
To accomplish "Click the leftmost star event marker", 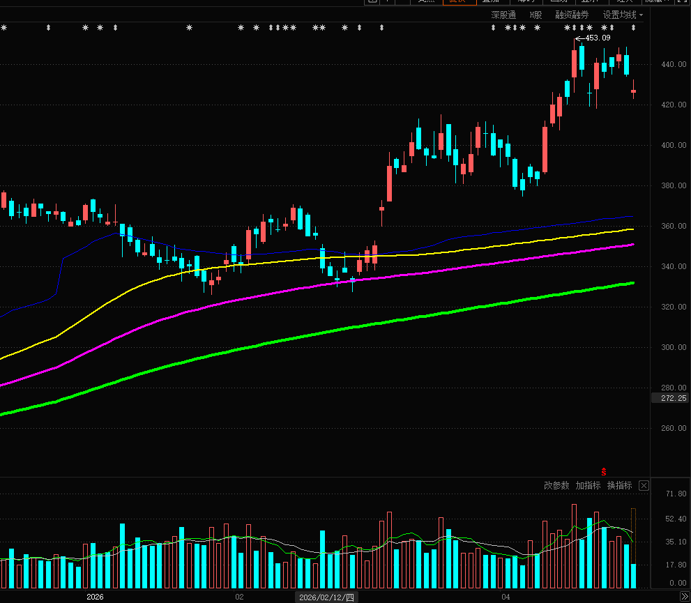I will pos(4,28).
